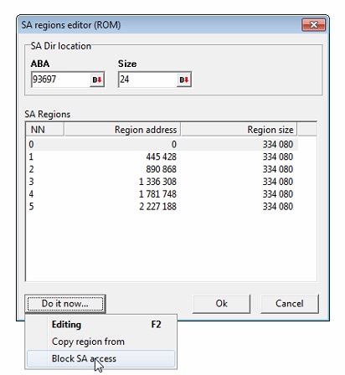The image size is (345, 375).
Task: Confirm changes with the Ok button
Action: [x=221, y=304]
